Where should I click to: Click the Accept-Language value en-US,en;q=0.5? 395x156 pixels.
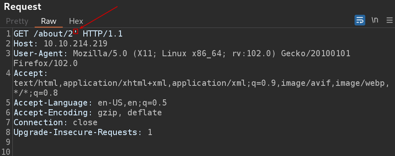click(132, 103)
